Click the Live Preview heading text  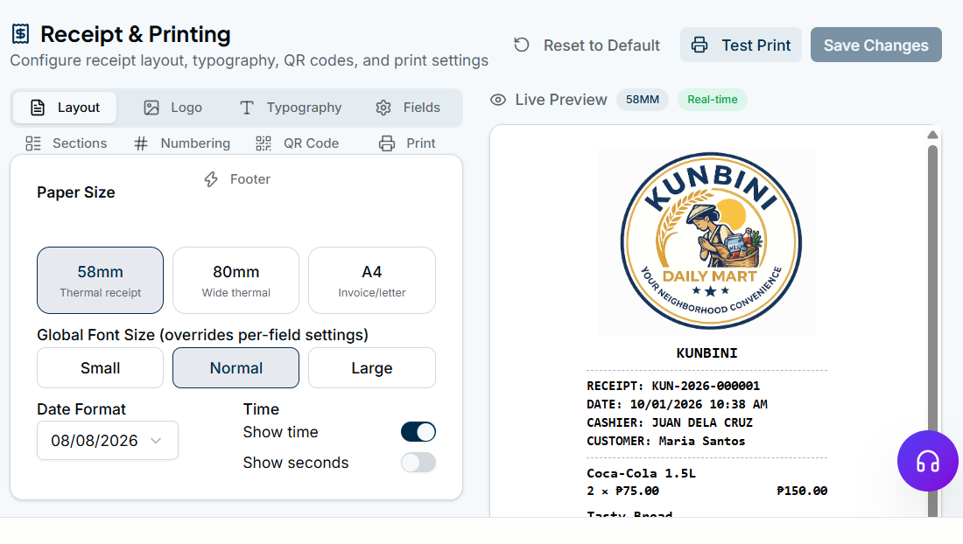point(560,100)
